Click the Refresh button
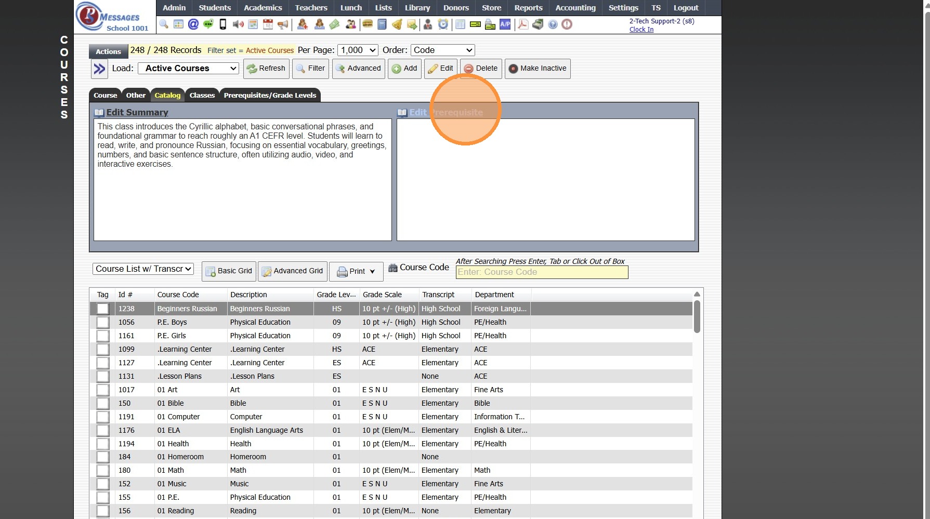The width and height of the screenshot is (930, 519). click(266, 69)
